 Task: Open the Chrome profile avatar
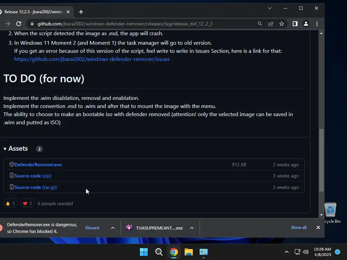306,24
